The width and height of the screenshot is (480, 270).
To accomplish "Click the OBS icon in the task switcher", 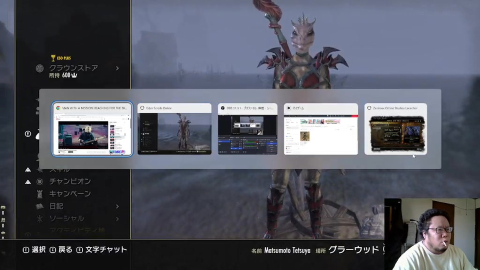I will [223, 108].
